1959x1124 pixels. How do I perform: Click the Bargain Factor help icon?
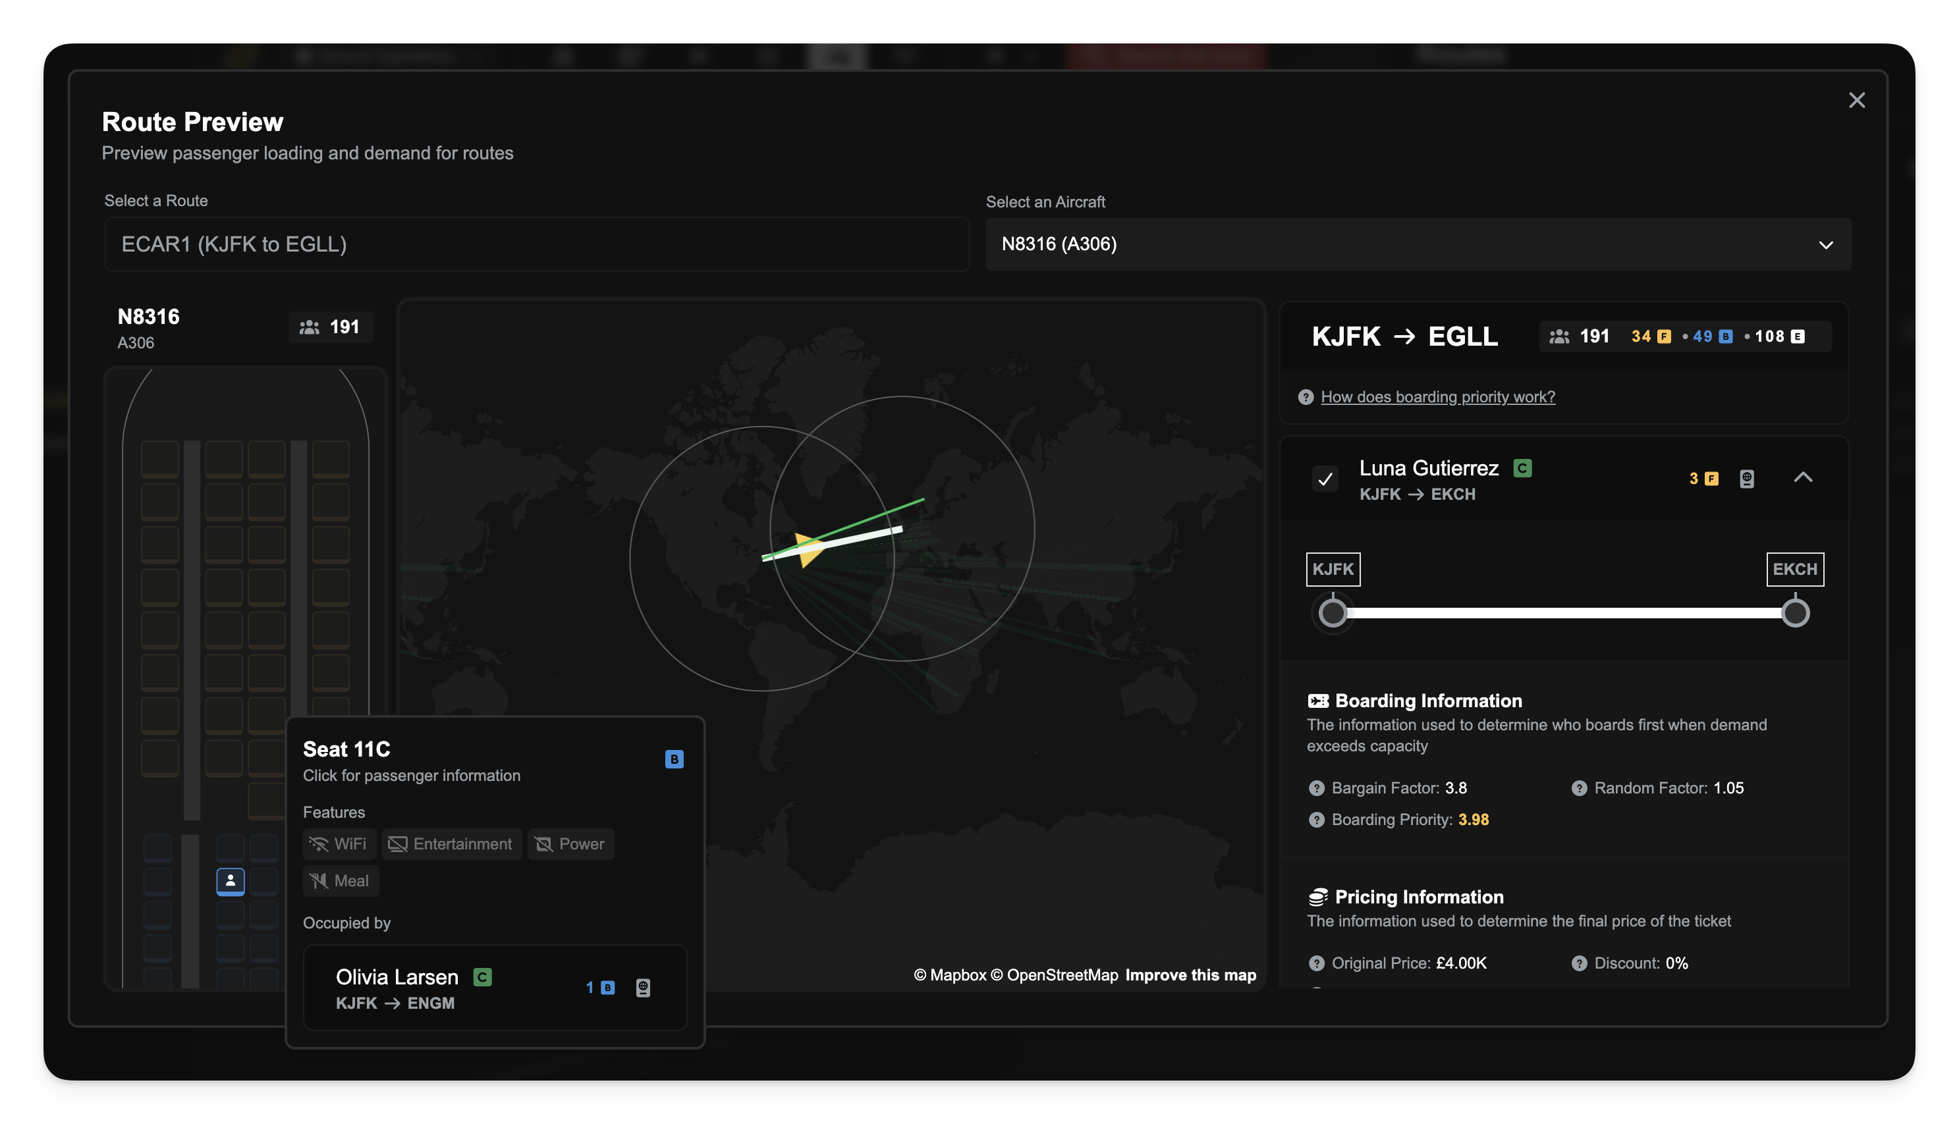[x=1317, y=788]
